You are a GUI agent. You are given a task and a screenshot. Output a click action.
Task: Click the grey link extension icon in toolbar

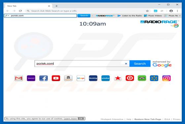click(x=162, y=11)
